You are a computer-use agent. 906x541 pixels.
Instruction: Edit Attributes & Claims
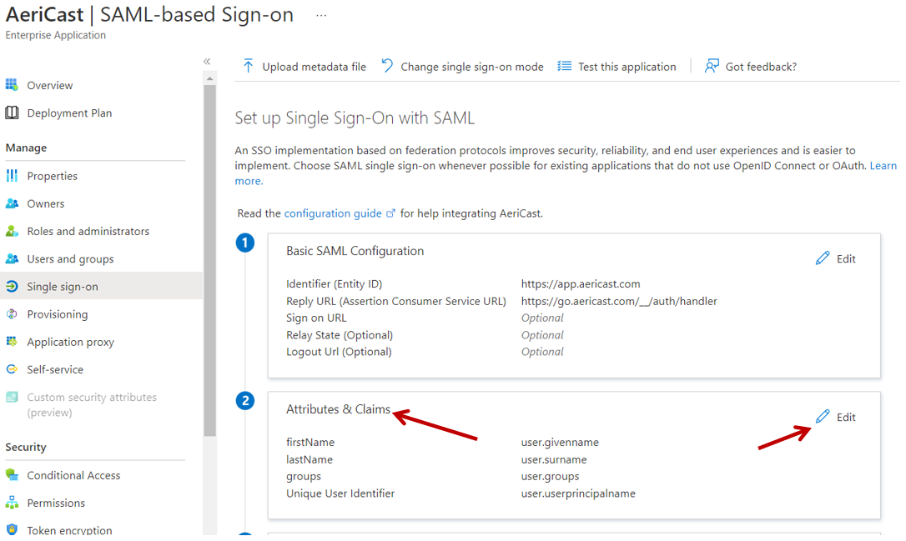(x=836, y=417)
